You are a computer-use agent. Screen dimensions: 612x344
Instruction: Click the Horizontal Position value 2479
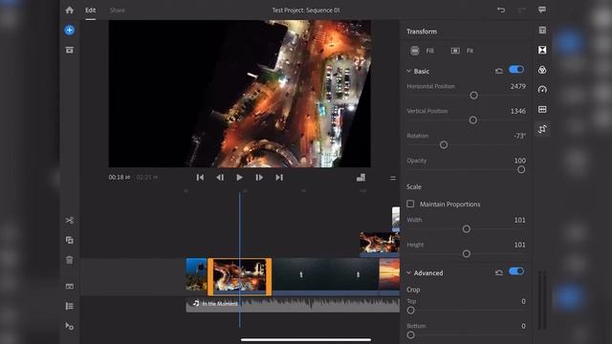click(x=518, y=86)
